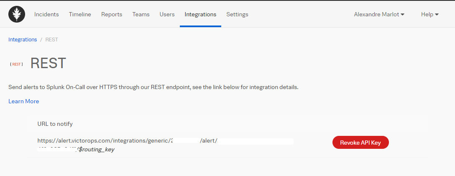Expand the Alexandre Marlot user menu
This screenshot has height=176, width=455.
pos(379,14)
